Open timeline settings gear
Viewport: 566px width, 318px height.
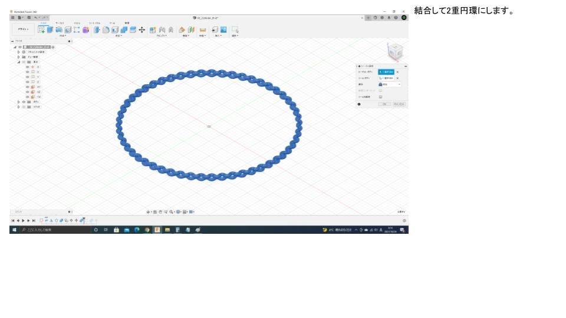tap(404, 221)
